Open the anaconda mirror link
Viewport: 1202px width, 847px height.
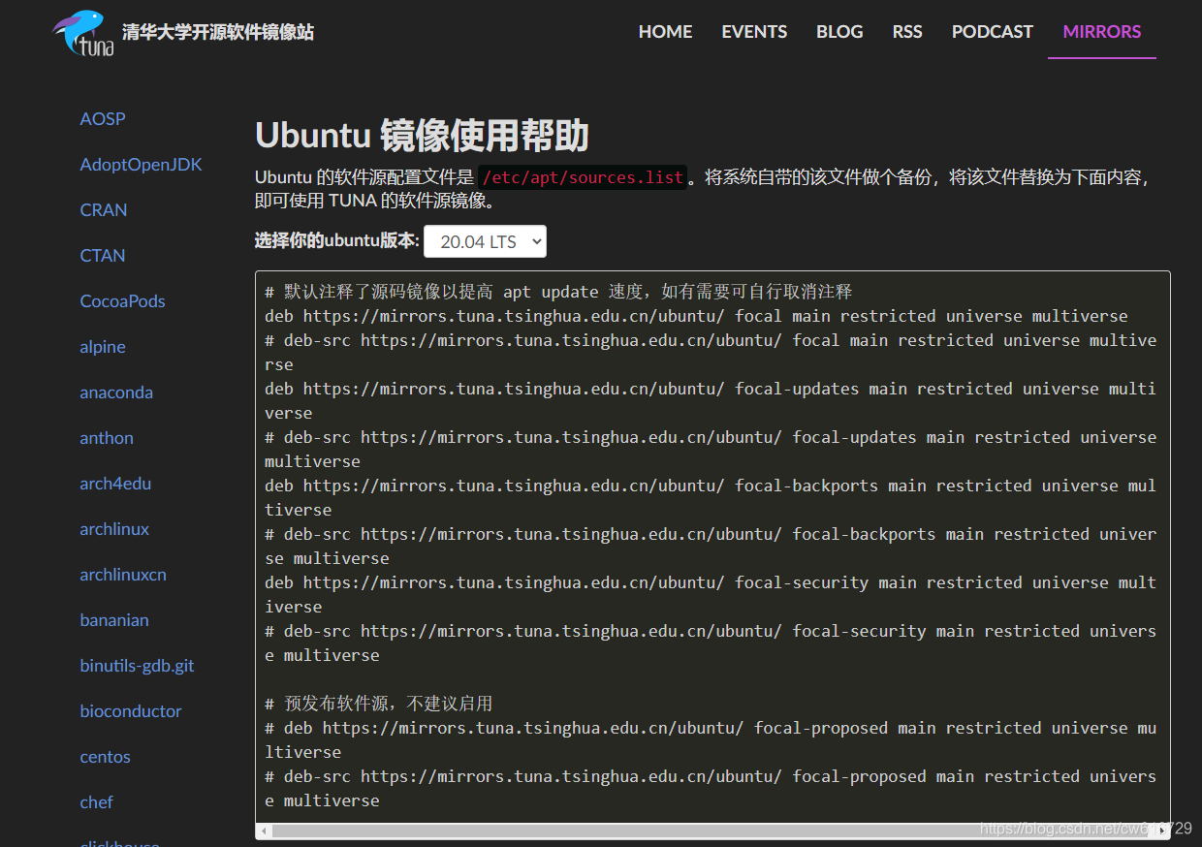116,392
